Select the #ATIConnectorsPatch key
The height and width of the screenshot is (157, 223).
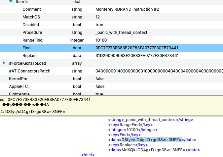[x=30, y=71]
